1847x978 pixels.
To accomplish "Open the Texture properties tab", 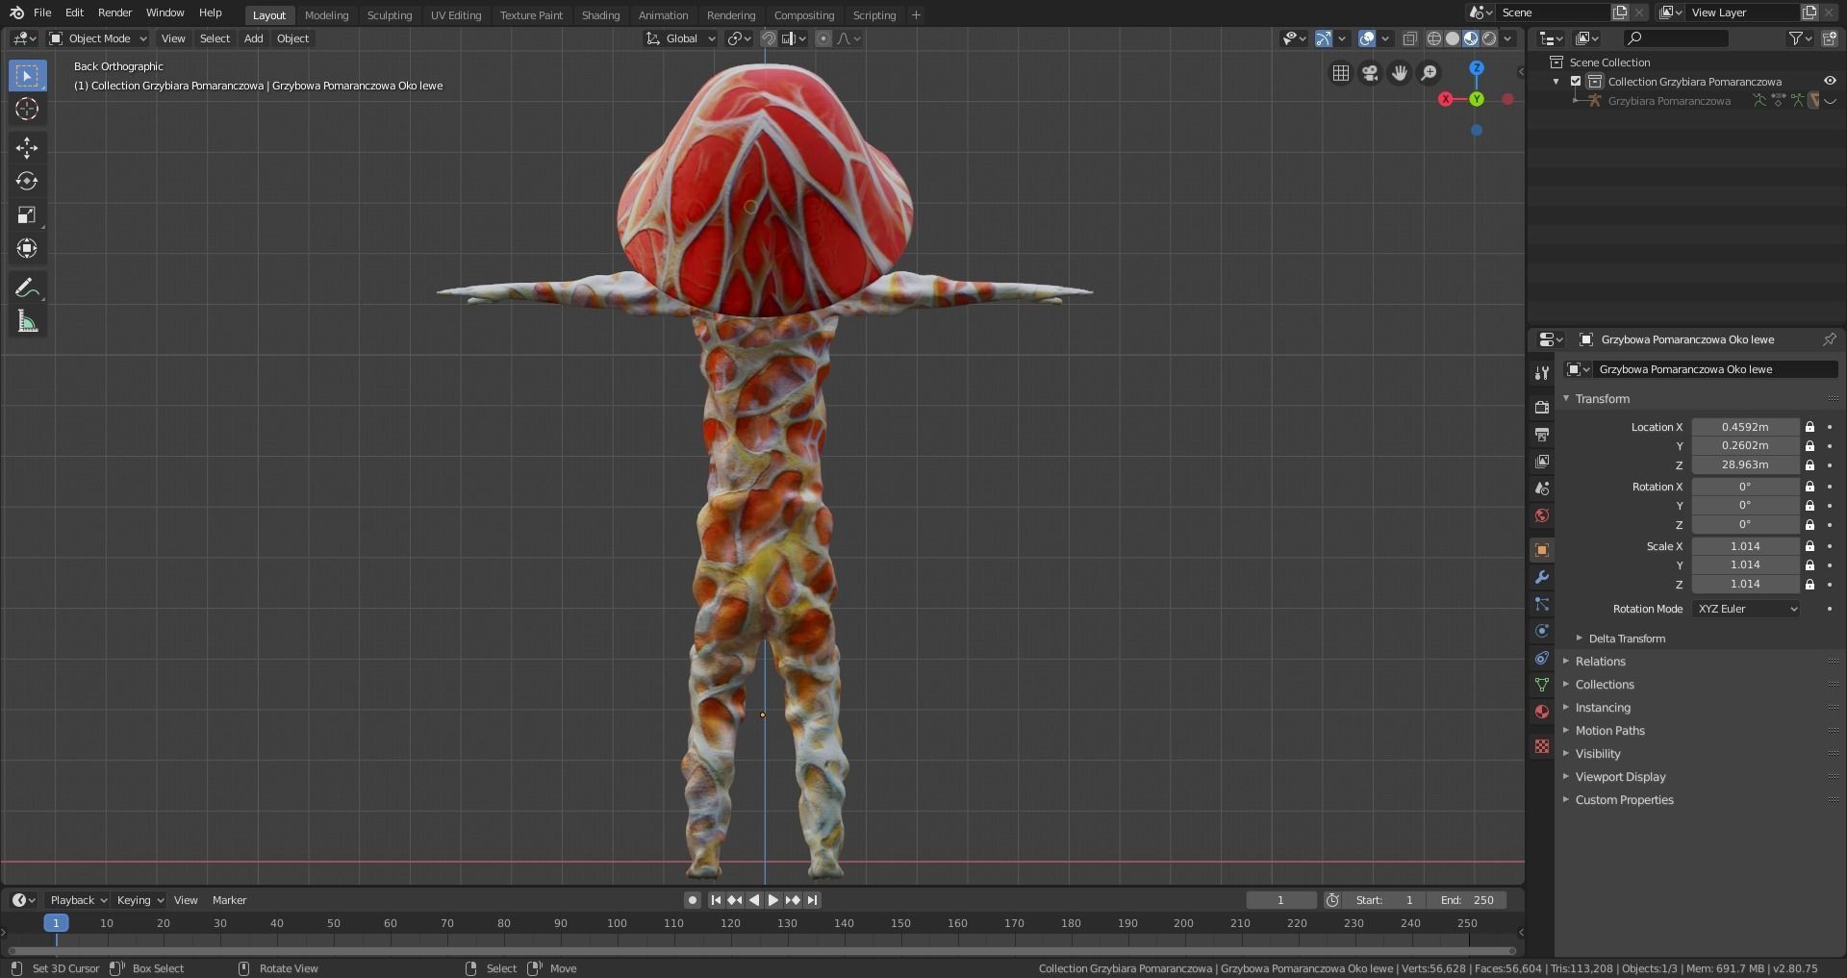I will tap(1542, 746).
